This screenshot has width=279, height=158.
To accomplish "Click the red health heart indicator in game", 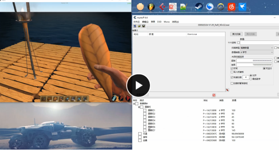I will [x=128, y=98].
